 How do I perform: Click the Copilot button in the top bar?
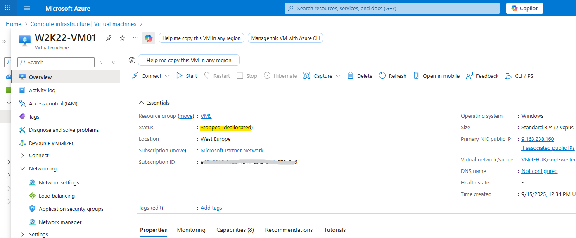tap(524, 8)
